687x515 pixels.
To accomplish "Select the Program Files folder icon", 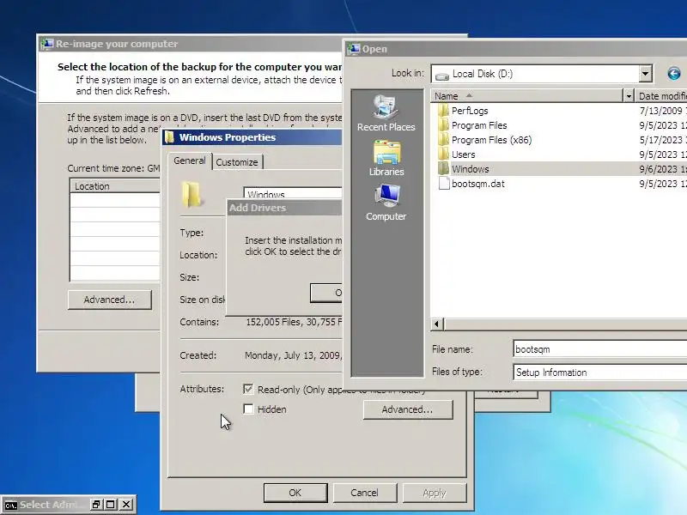I will point(443,125).
